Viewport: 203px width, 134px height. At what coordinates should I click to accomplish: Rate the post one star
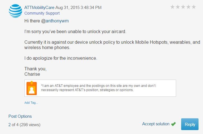click(173, 7)
